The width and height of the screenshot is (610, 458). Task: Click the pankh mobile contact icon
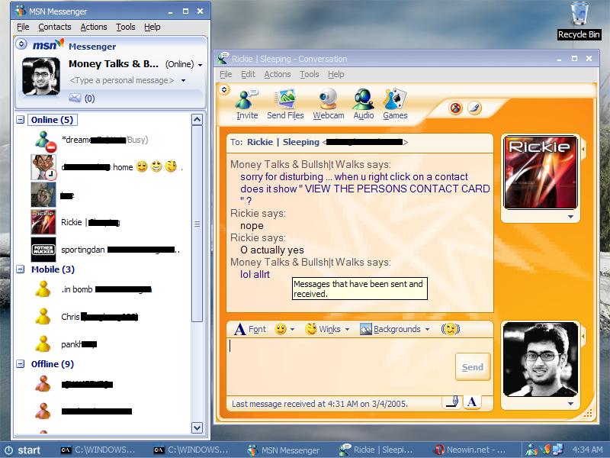point(43,343)
